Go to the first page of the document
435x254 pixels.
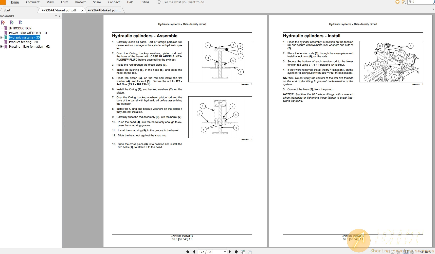pyautogui.click(x=188, y=252)
